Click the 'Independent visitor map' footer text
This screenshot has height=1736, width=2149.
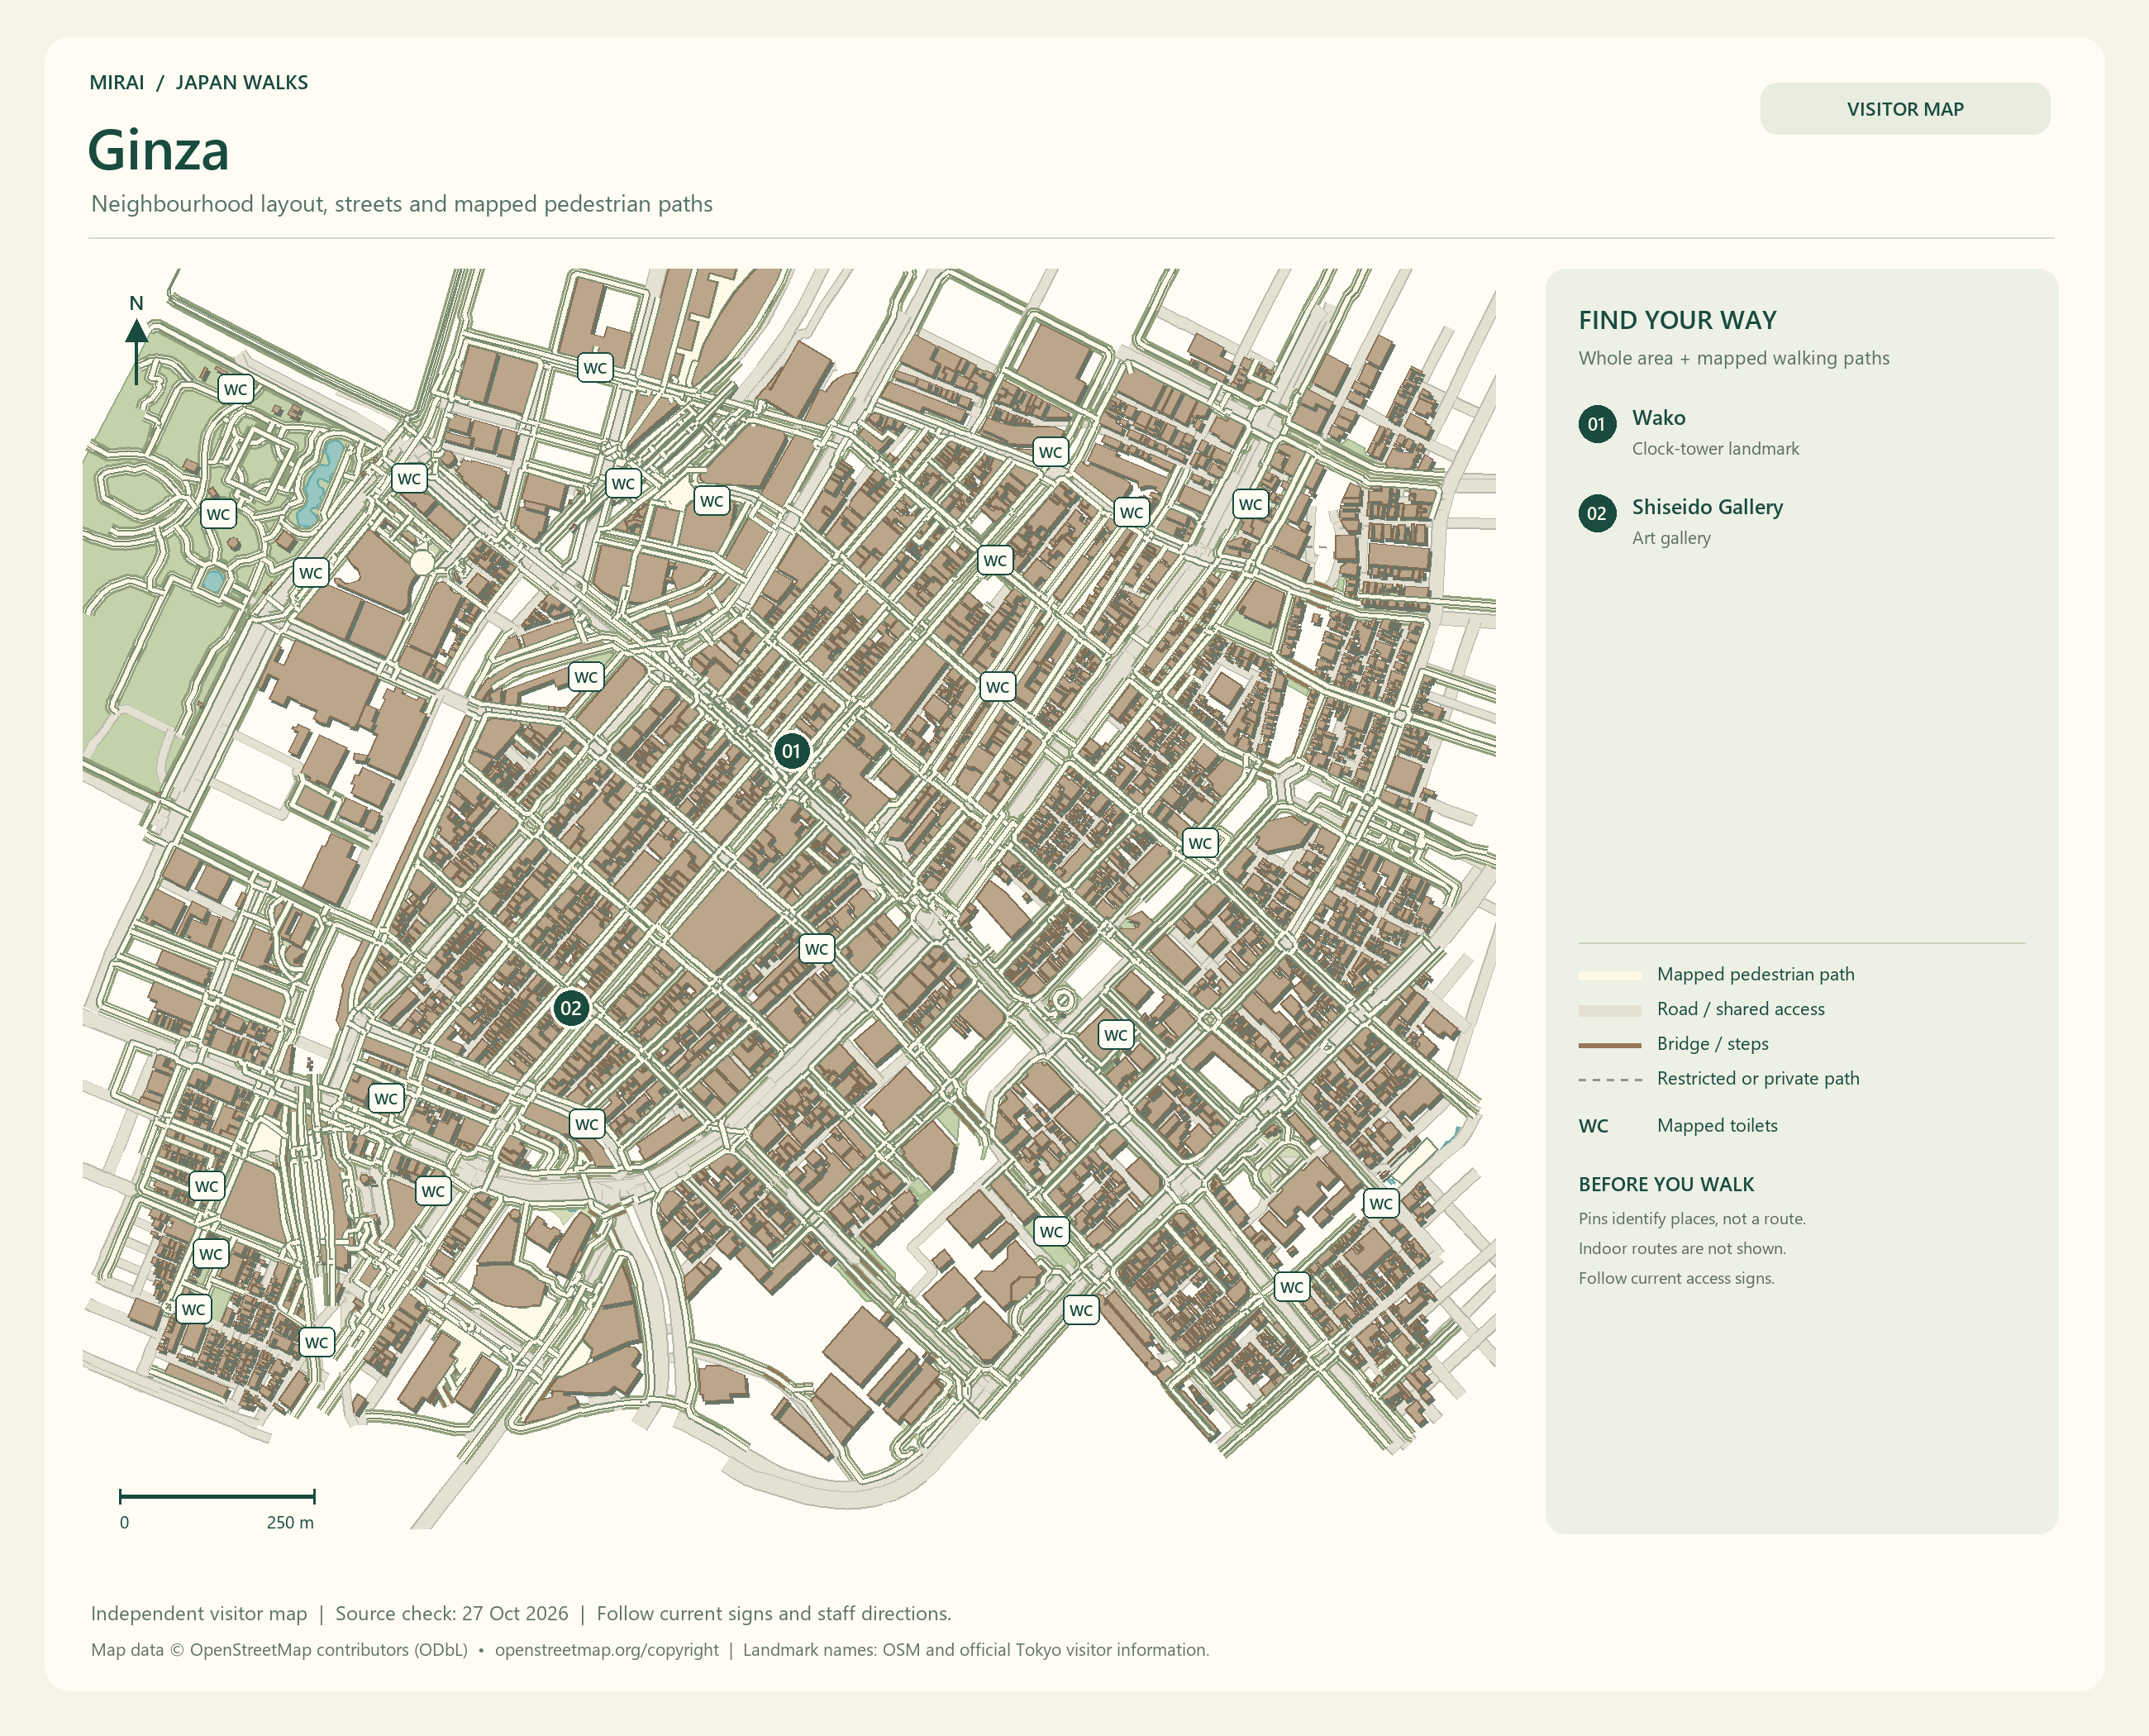coord(199,1613)
